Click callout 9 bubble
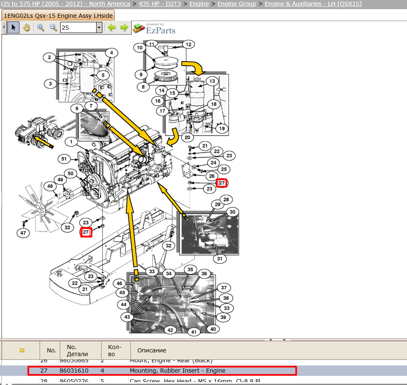Viewport: 407px width, 385px height. coord(141,74)
